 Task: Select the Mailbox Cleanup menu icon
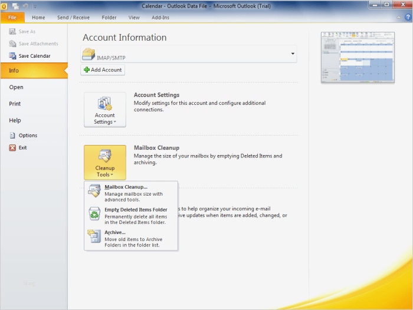(94, 192)
